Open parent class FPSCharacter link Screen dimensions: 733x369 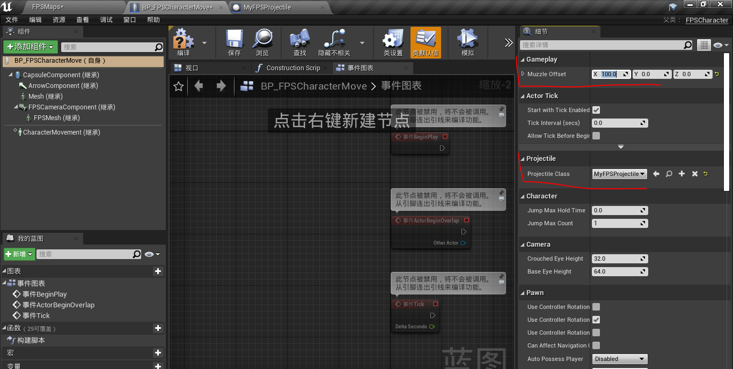(x=707, y=20)
